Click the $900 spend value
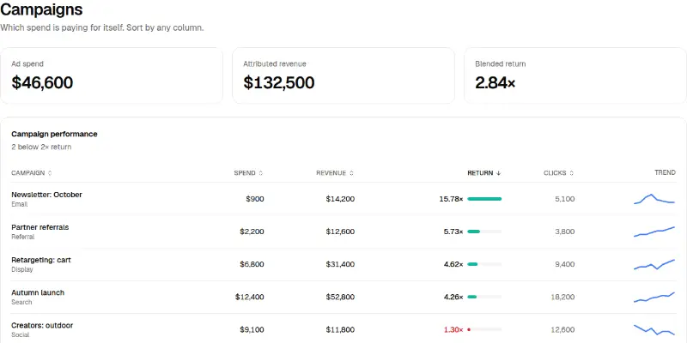This screenshot has height=343, width=687. click(x=255, y=199)
